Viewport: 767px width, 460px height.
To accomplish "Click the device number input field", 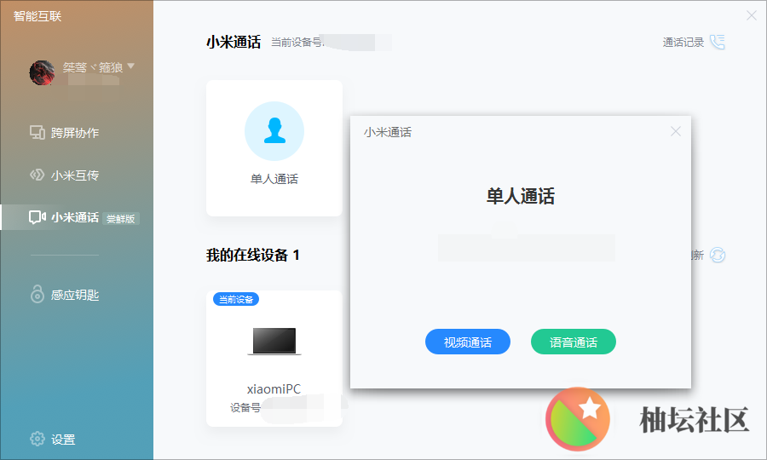I will (x=527, y=248).
